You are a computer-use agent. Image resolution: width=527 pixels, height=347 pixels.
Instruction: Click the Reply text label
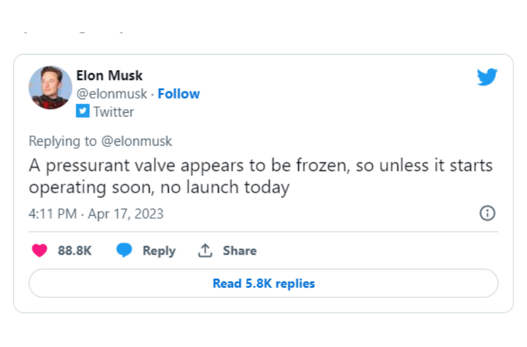(x=159, y=251)
